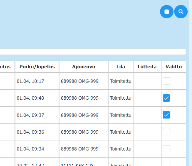Focus the wide white text input field

(93, 52)
